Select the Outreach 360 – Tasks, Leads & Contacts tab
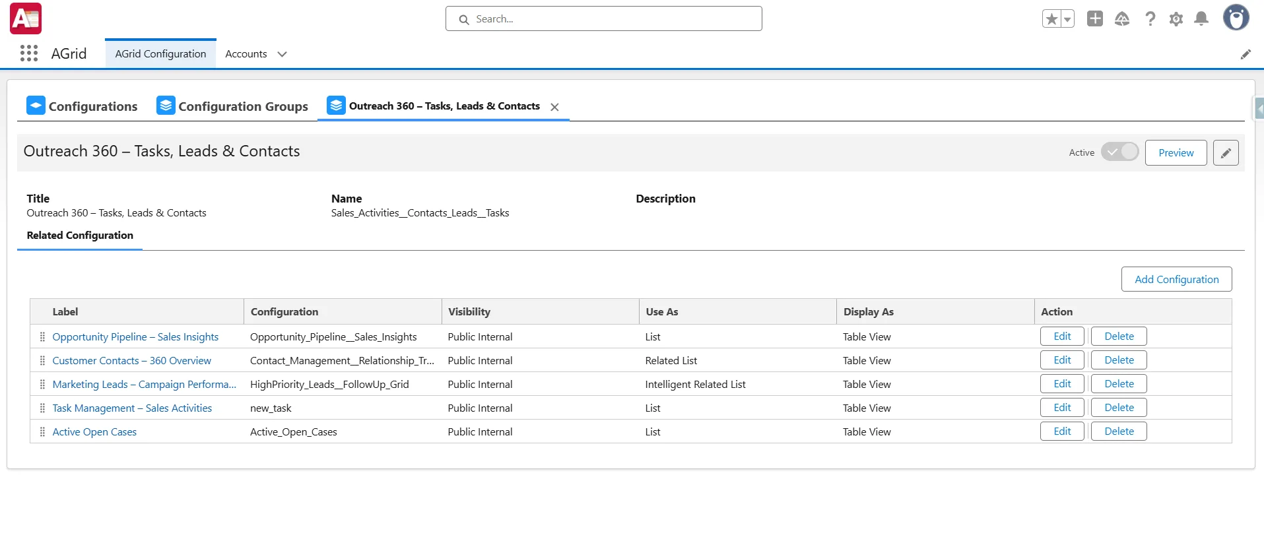Screen dimensions: 1264x541 [444, 106]
